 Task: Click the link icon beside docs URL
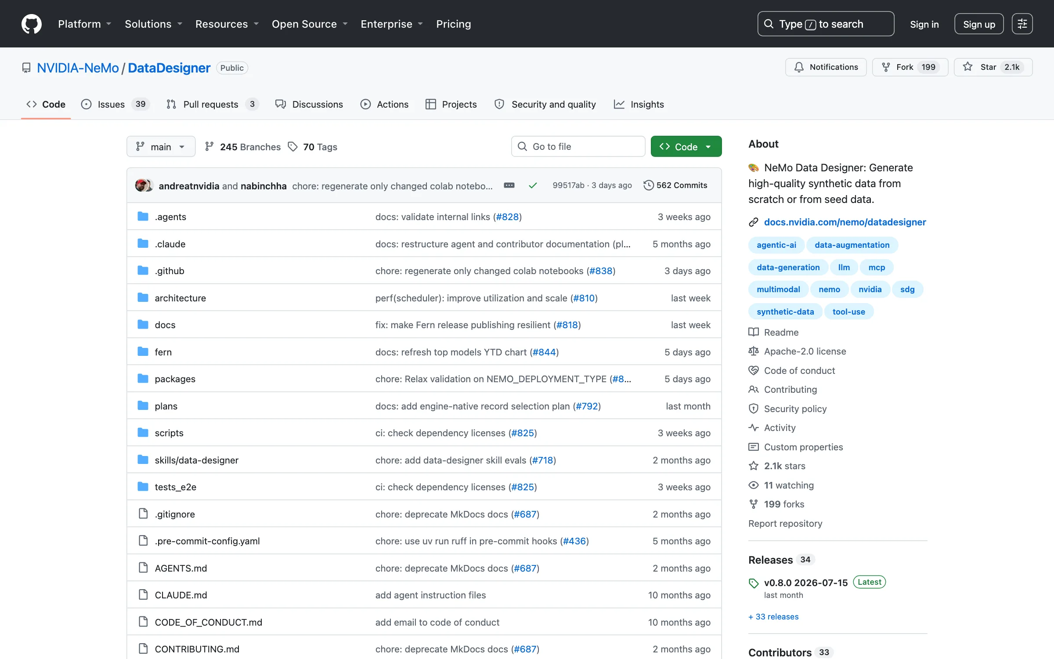click(x=754, y=222)
